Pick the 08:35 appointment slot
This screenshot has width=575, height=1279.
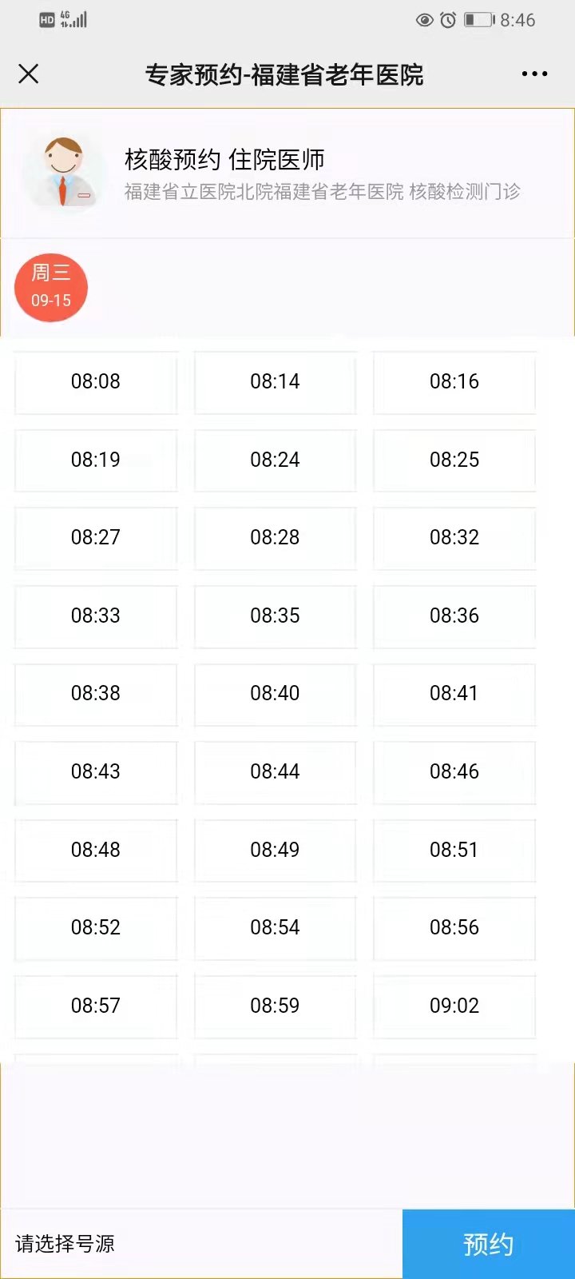coord(275,616)
